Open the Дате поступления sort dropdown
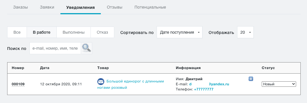 180,32
